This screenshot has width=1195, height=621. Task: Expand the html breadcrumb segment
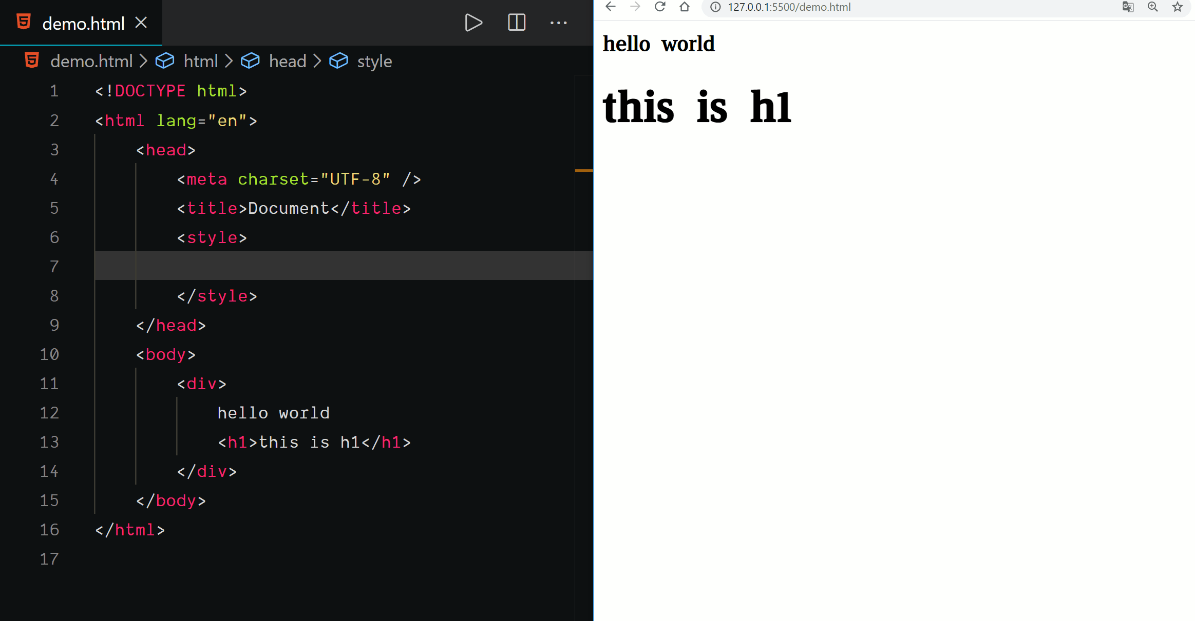200,62
